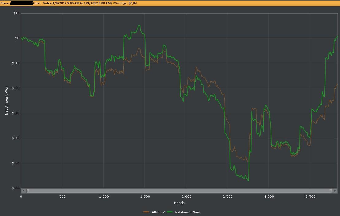Click the 3 500 tick label on x-axis
This screenshot has width=340, height=216.
310,196
